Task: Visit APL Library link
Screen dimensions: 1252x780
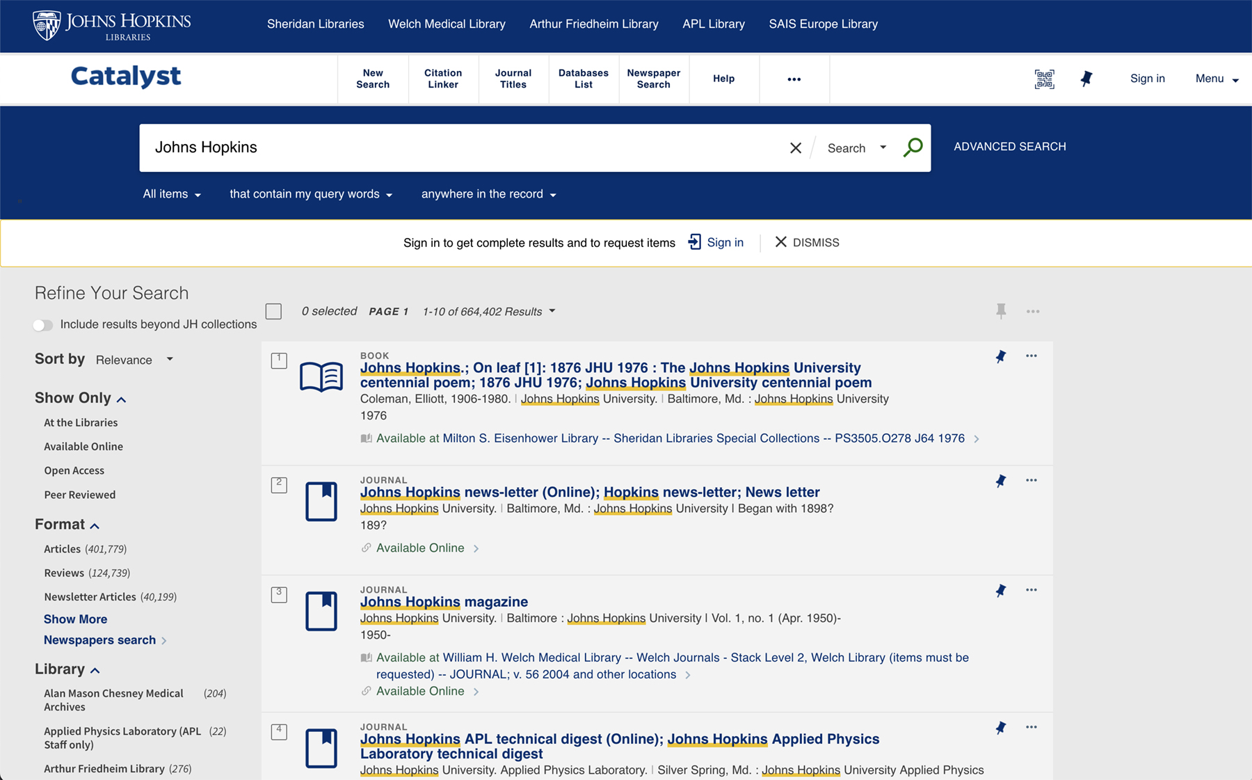Action: point(714,24)
